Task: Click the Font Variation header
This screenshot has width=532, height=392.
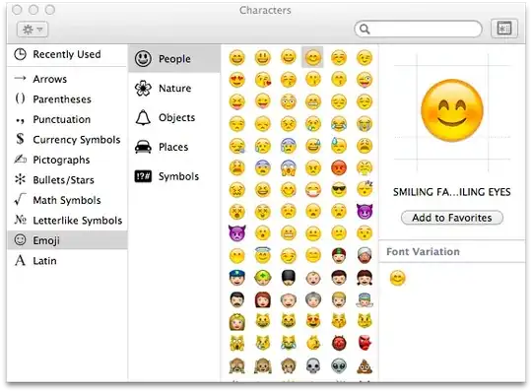Action: 423,251
